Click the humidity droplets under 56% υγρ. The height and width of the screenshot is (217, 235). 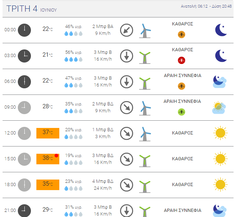73,60
